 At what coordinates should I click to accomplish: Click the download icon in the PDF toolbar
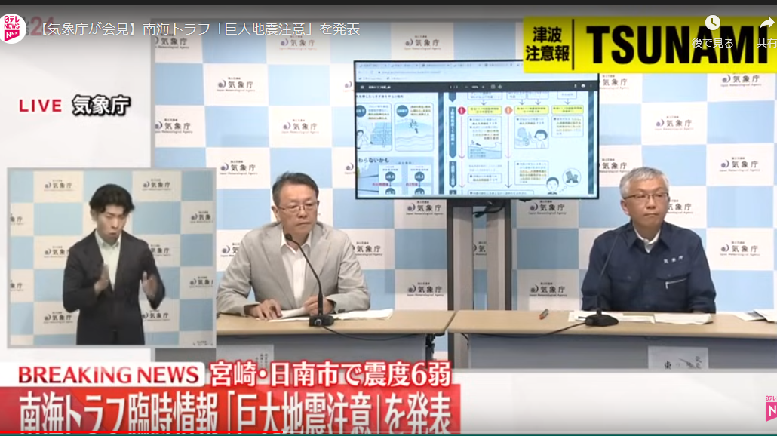pyautogui.click(x=575, y=86)
